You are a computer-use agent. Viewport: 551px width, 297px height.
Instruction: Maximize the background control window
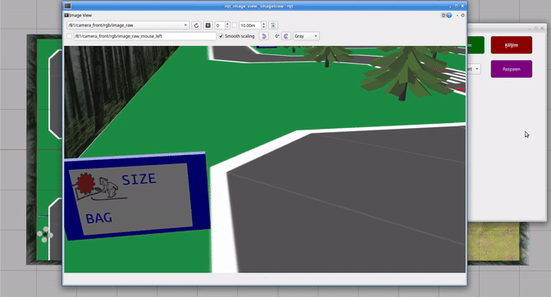click(536, 28)
